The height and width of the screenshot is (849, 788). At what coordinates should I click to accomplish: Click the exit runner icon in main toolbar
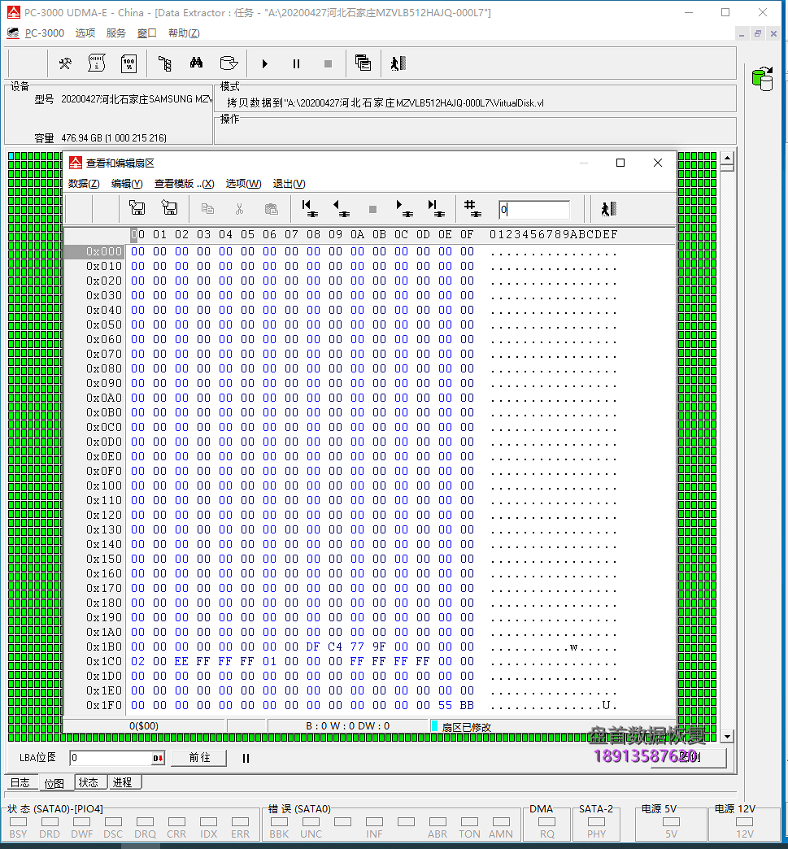pyautogui.click(x=398, y=64)
